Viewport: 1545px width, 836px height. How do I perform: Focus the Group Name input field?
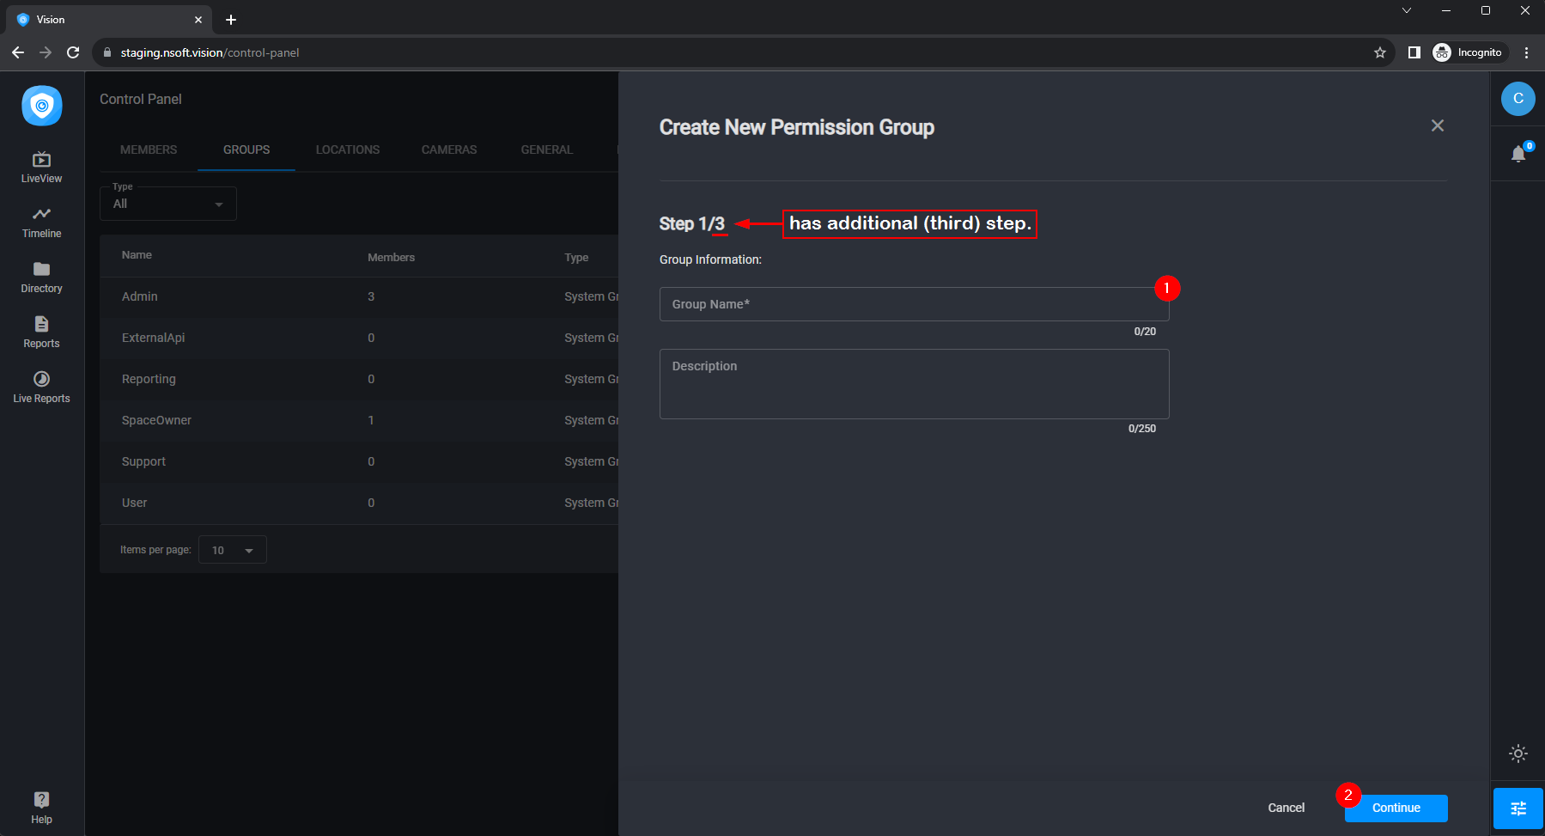tap(914, 304)
